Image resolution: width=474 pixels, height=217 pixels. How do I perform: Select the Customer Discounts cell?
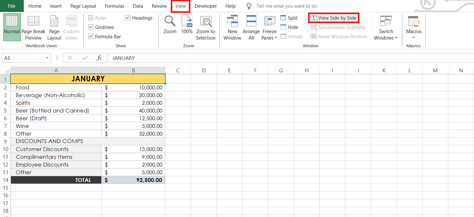pos(56,149)
